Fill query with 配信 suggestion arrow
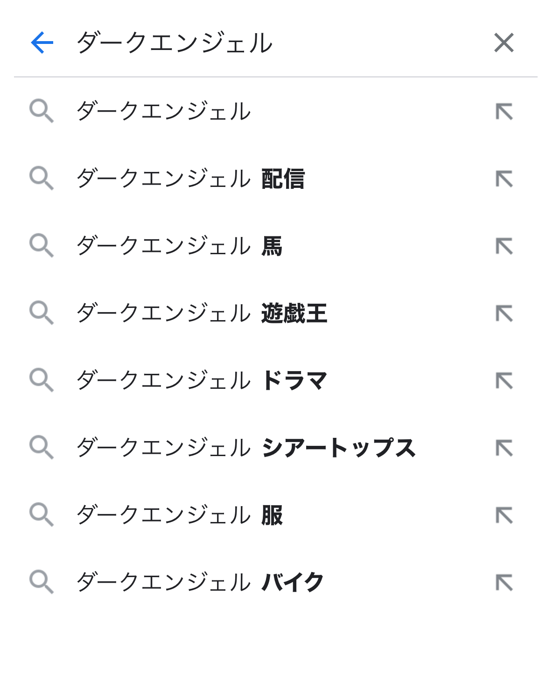 [504, 179]
